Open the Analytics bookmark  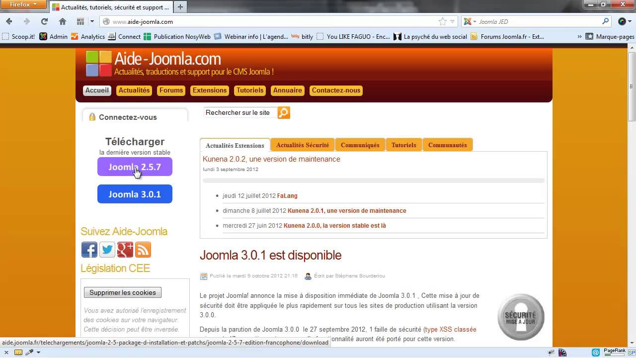pyautogui.click(x=88, y=36)
